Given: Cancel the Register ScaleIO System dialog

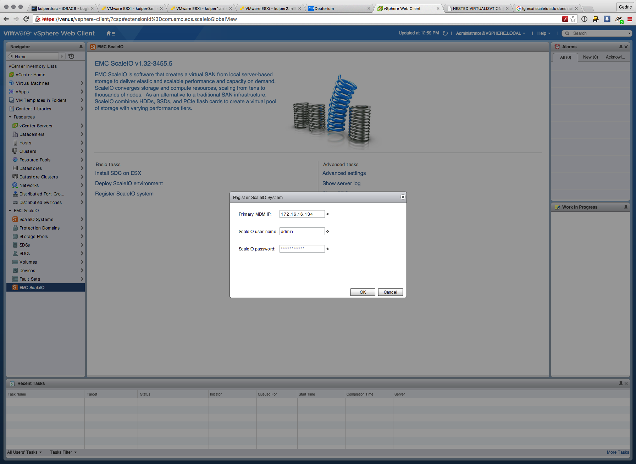Looking at the screenshot, I should [390, 292].
